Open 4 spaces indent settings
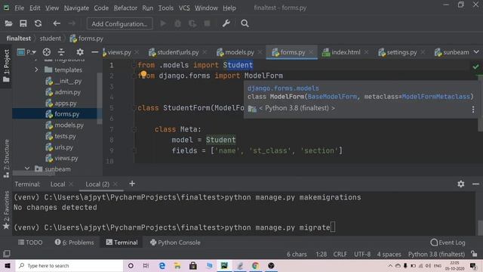Image resolution: width=483 pixels, height=272 pixels. click(x=389, y=254)
